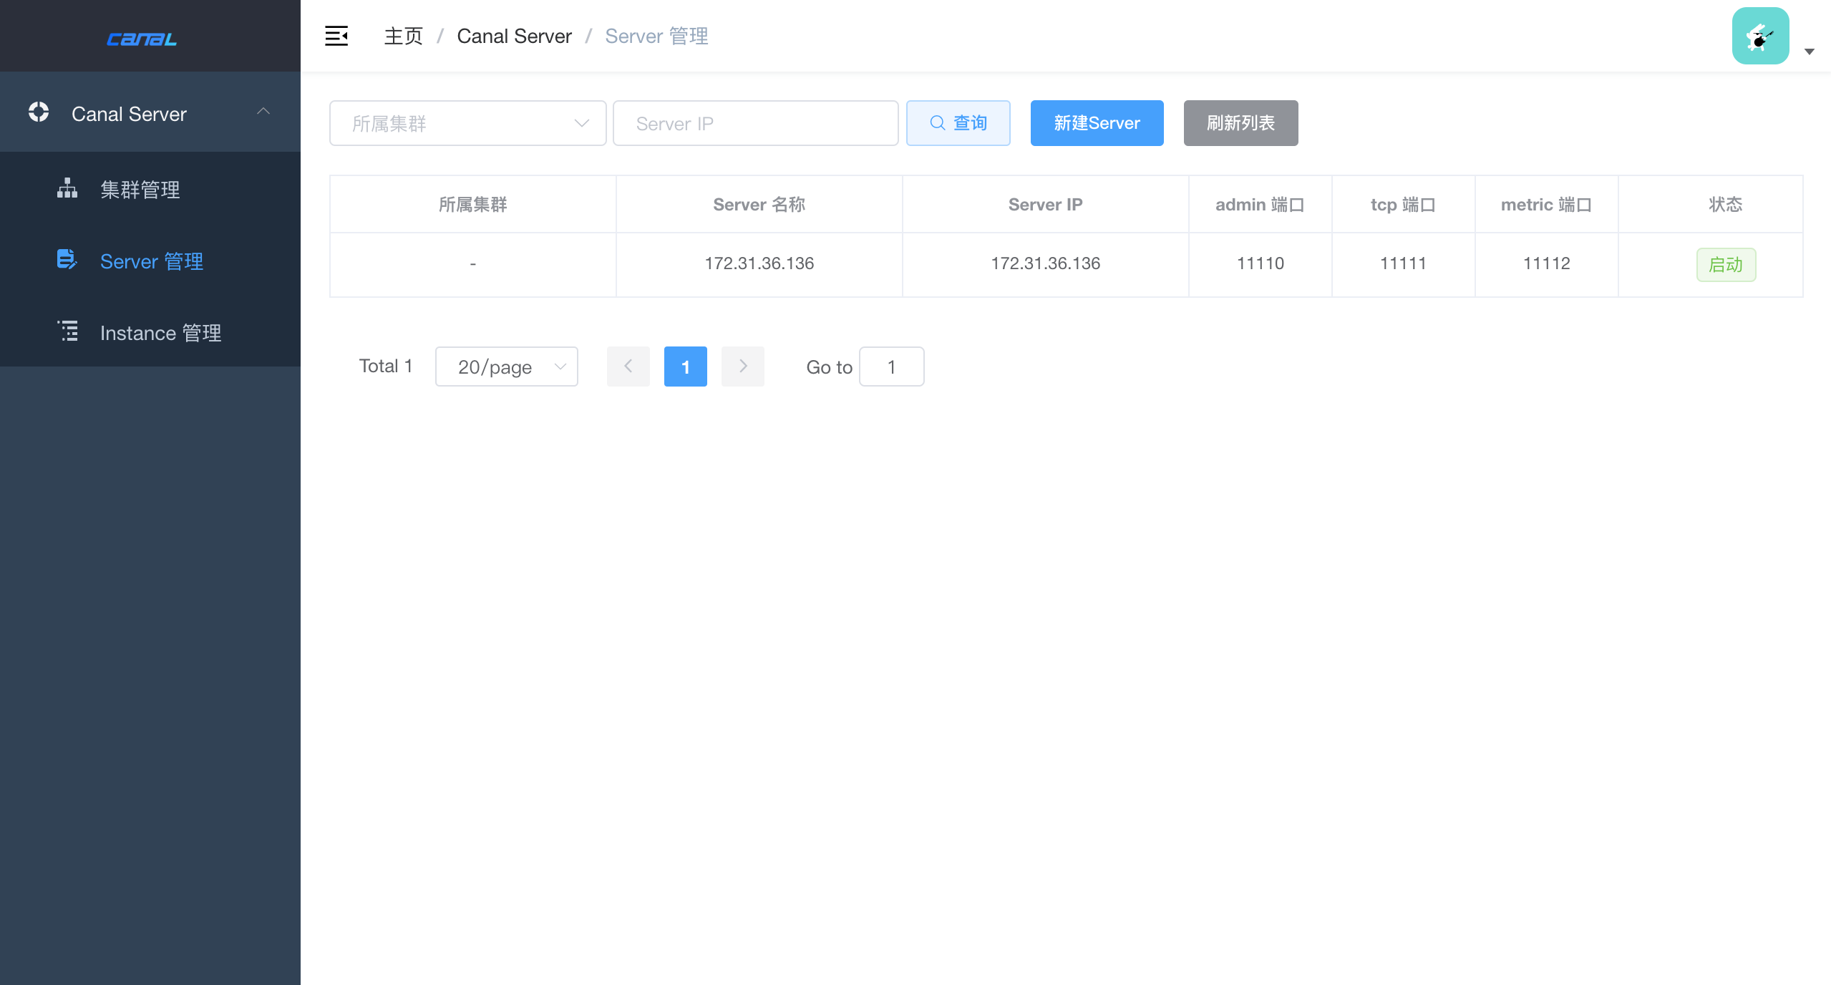Open the 所属集群 dropdown filter
Screen dimensions: 1831x985
click(x=467, y=123)
